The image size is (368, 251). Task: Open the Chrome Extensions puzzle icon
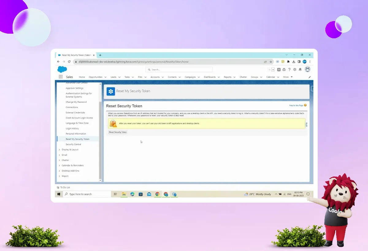288,62
